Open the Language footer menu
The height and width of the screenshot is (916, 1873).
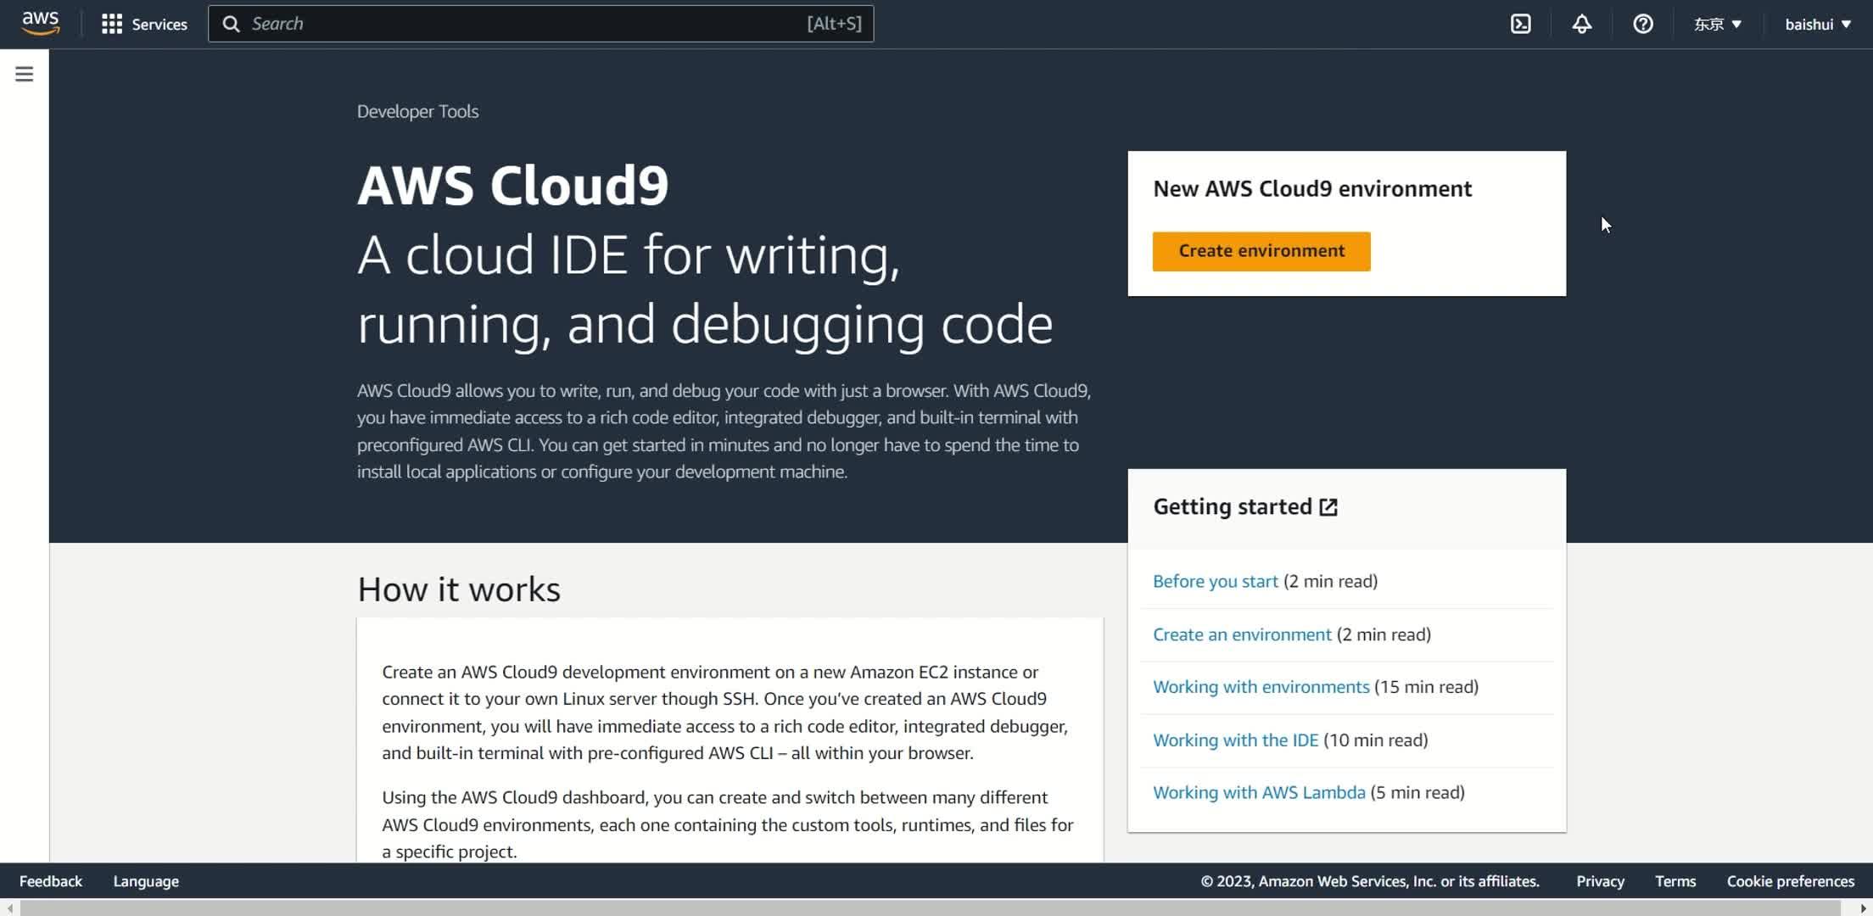click(146, 881)
